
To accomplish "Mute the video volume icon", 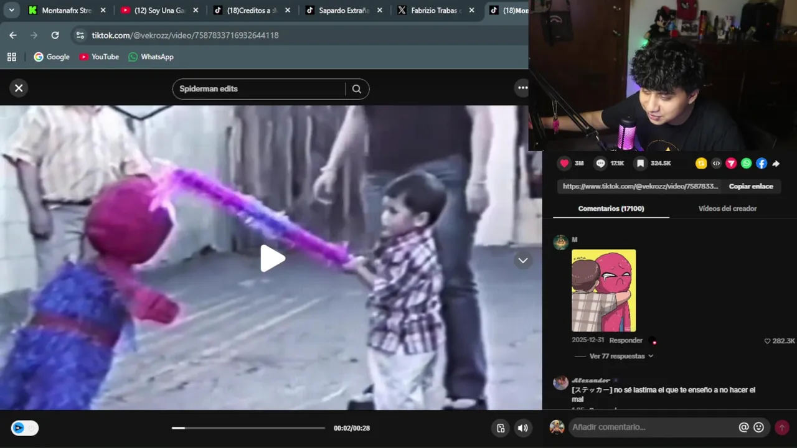I will click(522, 427).
